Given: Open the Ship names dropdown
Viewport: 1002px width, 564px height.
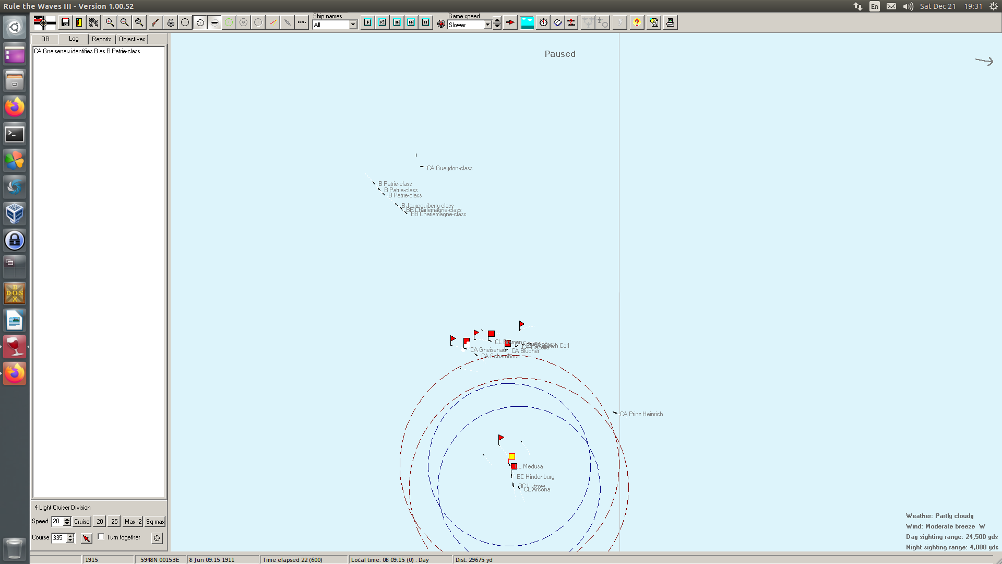Looking at the screenshot, I should click(x=353, y=25).
